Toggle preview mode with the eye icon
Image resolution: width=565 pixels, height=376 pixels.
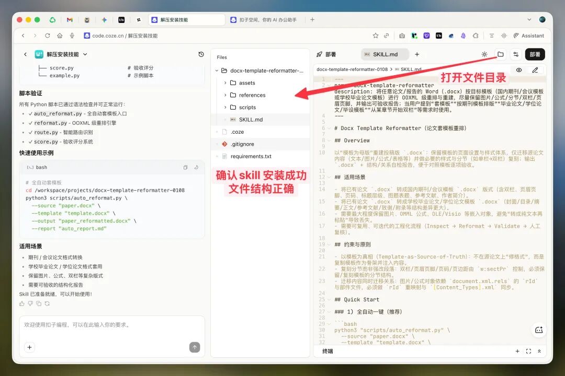coord(519,70)
